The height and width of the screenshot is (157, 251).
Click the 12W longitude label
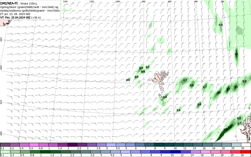click(91, 2)
